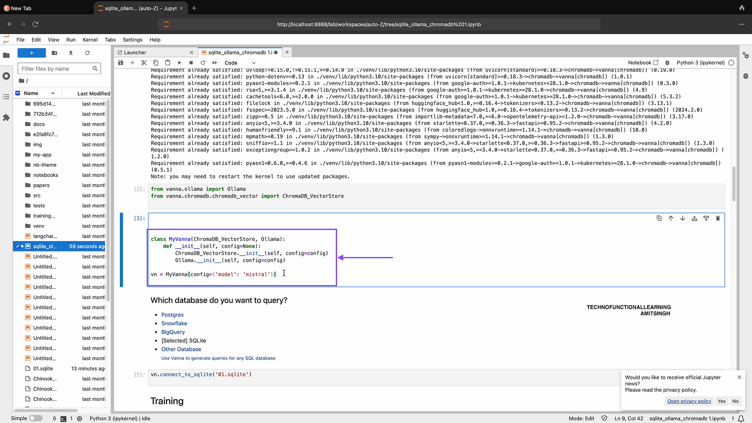The height and width of the screenshot is (423, 752).
Task: Open the Python 3 (ipykernel) kernel selector
Action: click(x=700, y=63)
